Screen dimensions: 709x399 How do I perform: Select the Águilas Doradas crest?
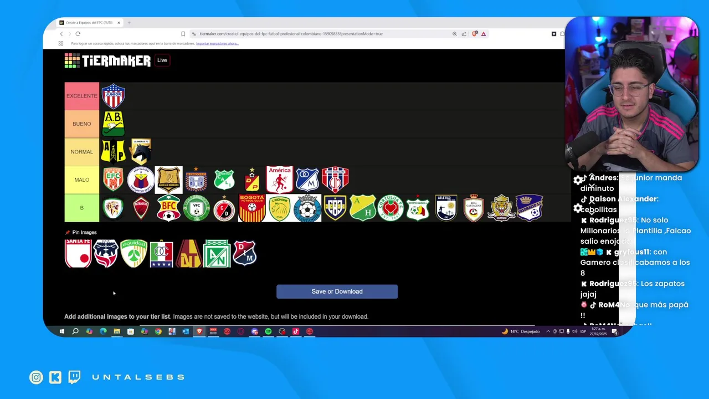tap(168, 180)
